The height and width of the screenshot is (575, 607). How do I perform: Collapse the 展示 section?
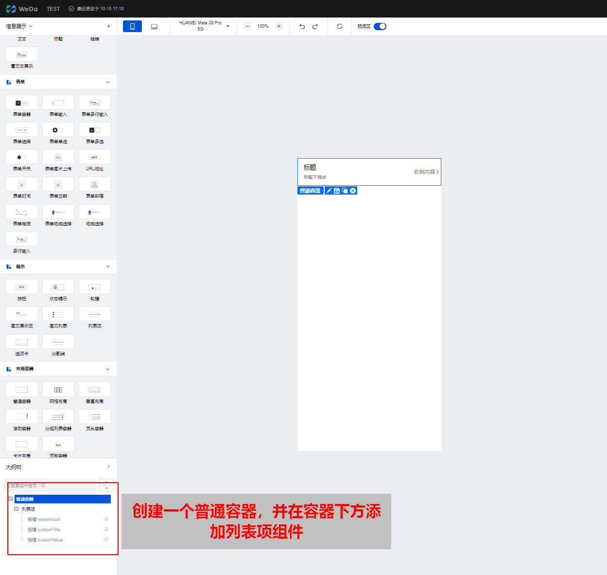(x=108, y=267)
